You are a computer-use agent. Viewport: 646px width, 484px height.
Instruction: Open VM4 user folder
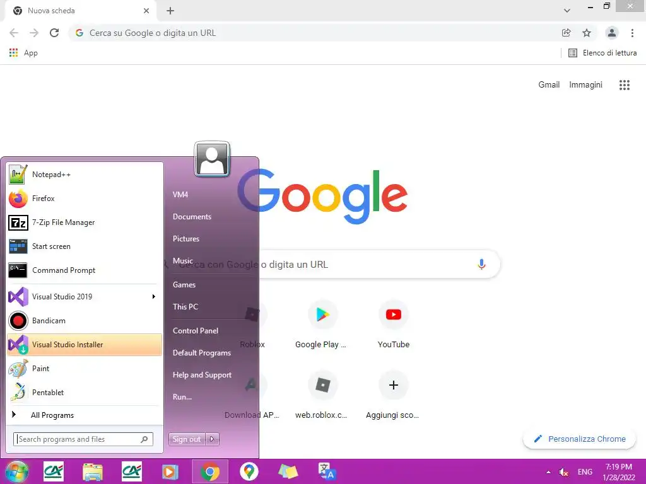180,195
